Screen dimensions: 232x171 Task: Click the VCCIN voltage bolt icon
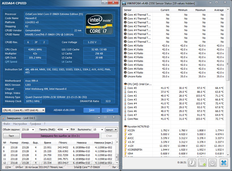[x=125, y=130]
